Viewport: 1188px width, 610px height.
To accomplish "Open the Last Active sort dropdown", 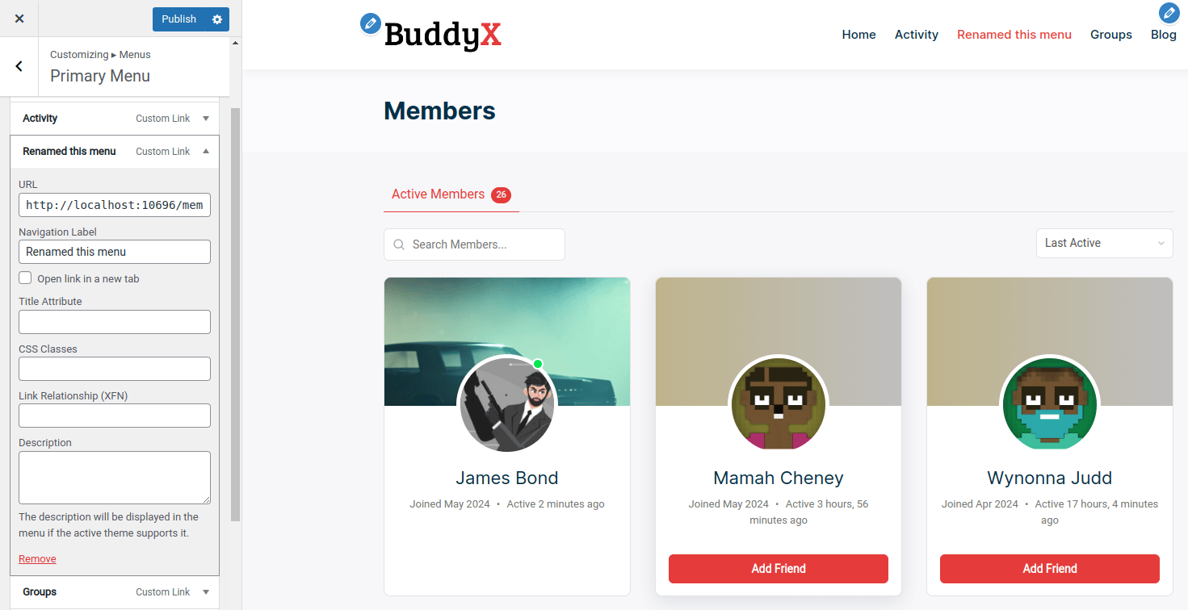I will (1104, 243).
